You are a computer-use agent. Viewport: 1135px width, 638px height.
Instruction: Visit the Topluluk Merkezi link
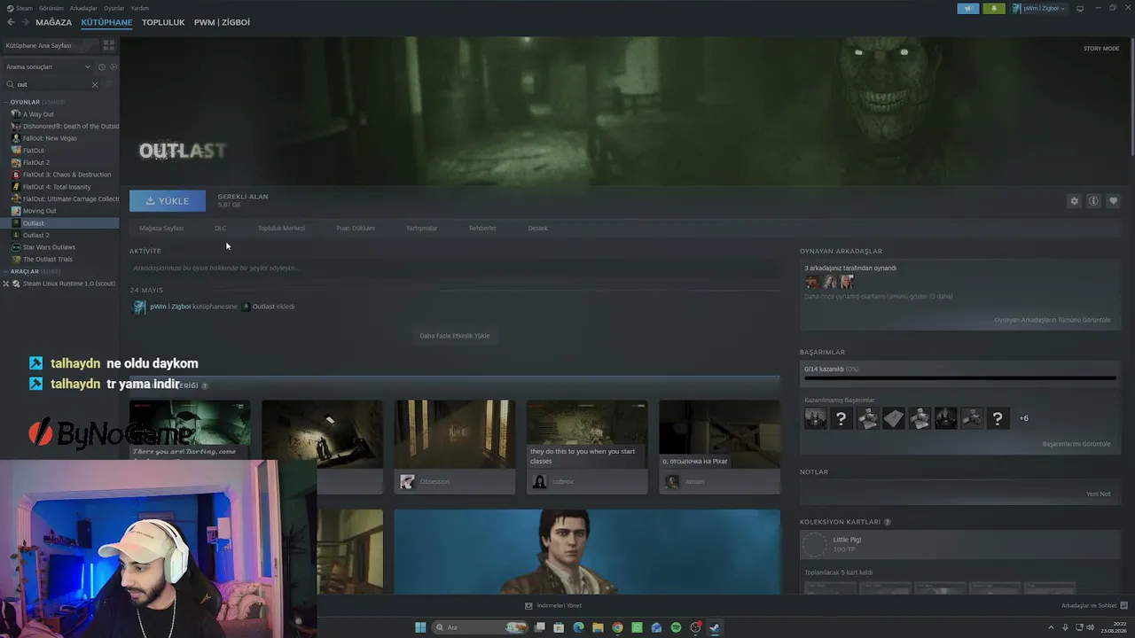281,228
